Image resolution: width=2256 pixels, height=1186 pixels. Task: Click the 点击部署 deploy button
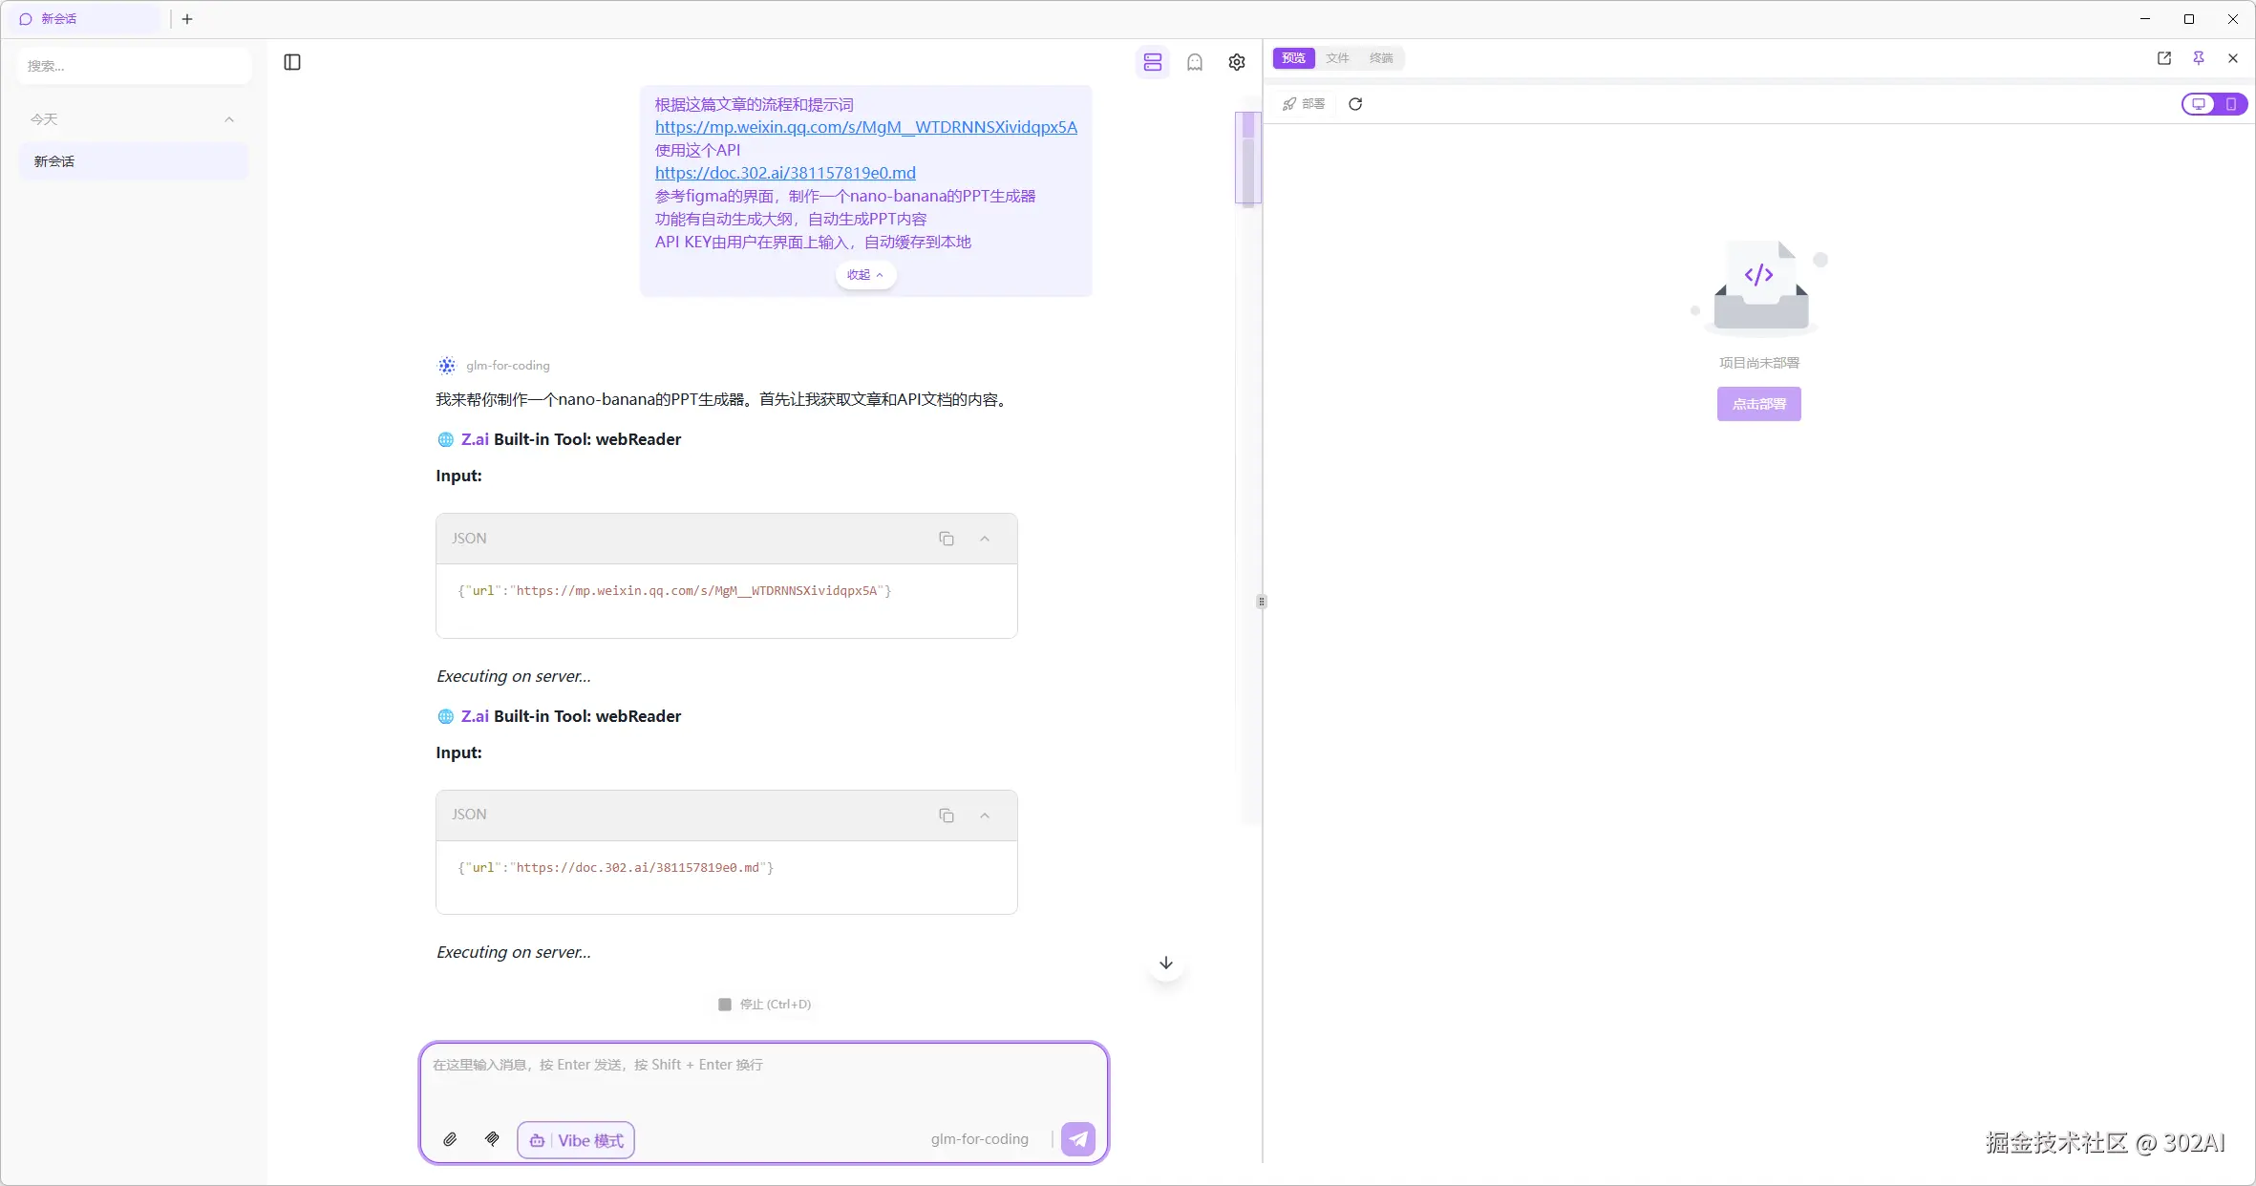[x=1758, y=404]
